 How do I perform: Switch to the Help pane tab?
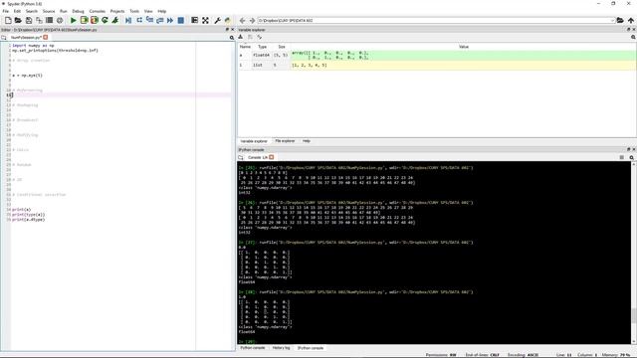tap(307, 141)
